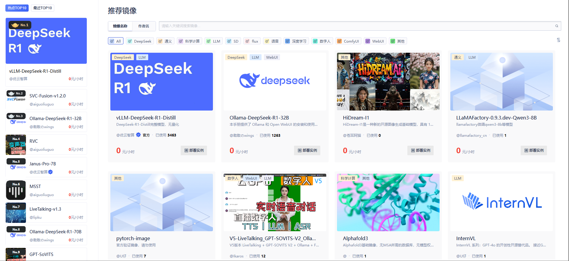Switch search mode to 作者名
Screen dimensions: 569x261
(x=143, y=26)
